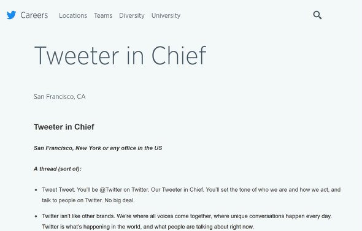The height and width of the screenshot is (231, 362).
Task: Click the 'Tweet Tweet.' bullet paragraph
Action: click(x=191, y=195)
